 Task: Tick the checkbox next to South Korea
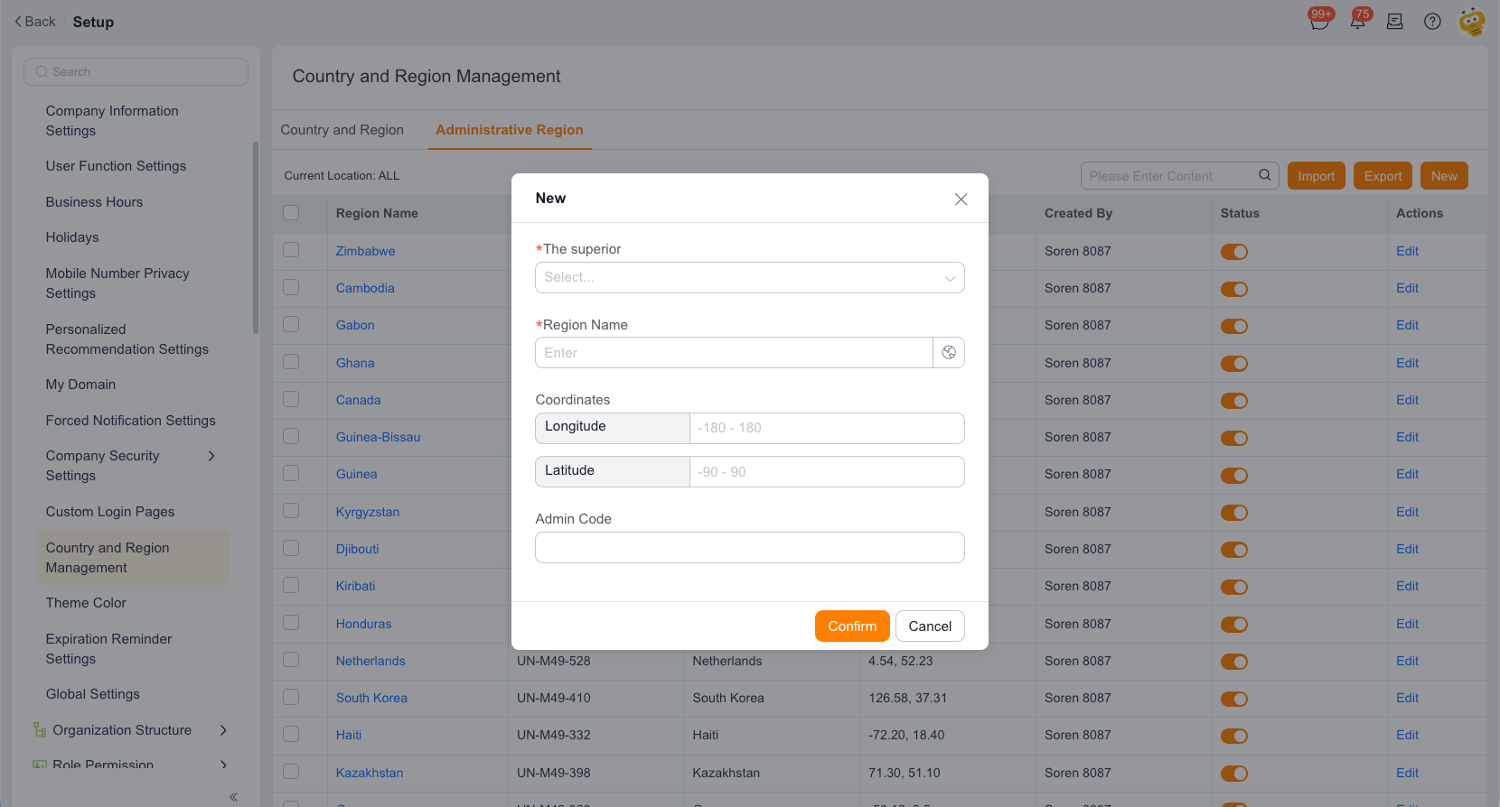(x=291, y=697)
